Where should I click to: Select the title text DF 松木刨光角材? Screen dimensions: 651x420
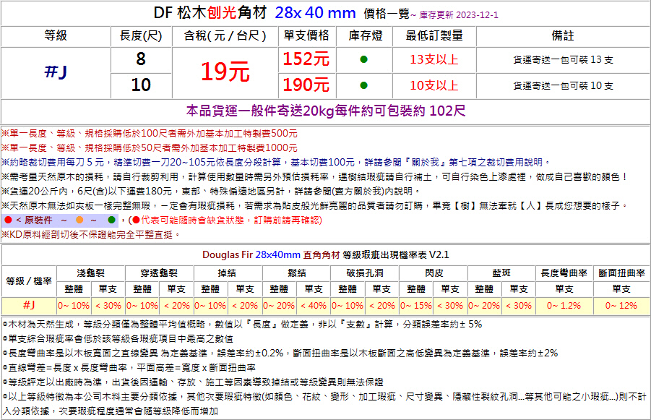coord(210,13)
